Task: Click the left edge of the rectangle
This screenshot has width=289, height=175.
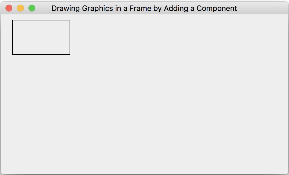Action: coord(12,37)
